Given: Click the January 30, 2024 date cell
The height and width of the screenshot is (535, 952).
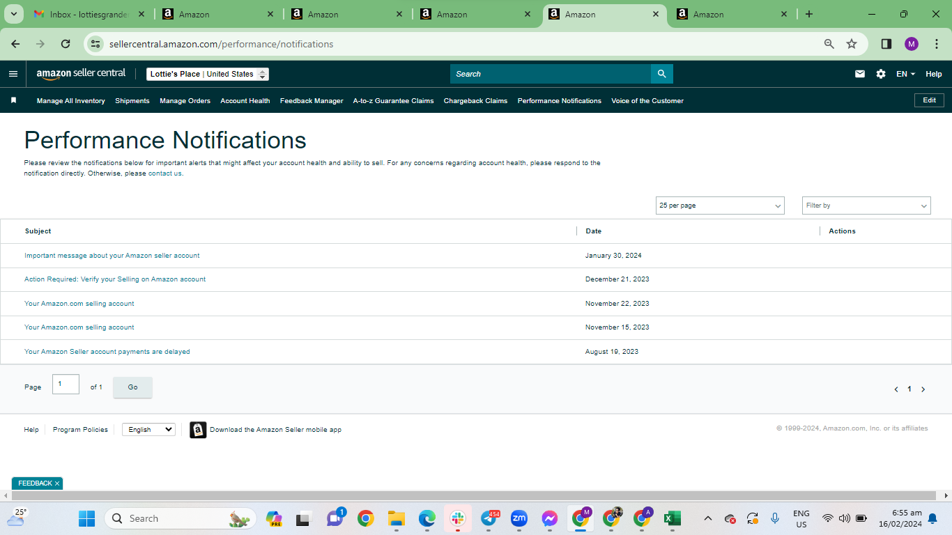Looking at the screenshot, I should coord(613,256).
